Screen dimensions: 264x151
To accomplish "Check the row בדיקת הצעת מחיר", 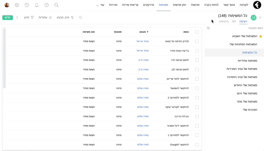I will click(x=197, y=51).
